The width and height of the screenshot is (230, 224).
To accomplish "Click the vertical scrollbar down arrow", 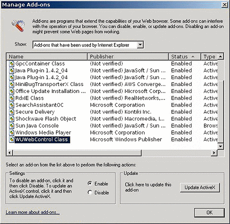I will click(x=220, y=146).
